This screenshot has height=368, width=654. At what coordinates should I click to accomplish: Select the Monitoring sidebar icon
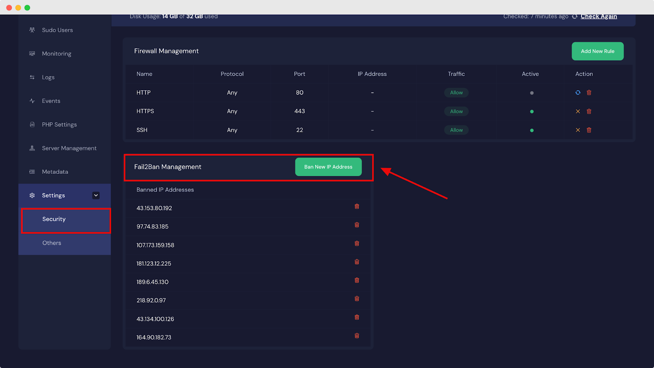pyautogui.click(x=32, y=54)
